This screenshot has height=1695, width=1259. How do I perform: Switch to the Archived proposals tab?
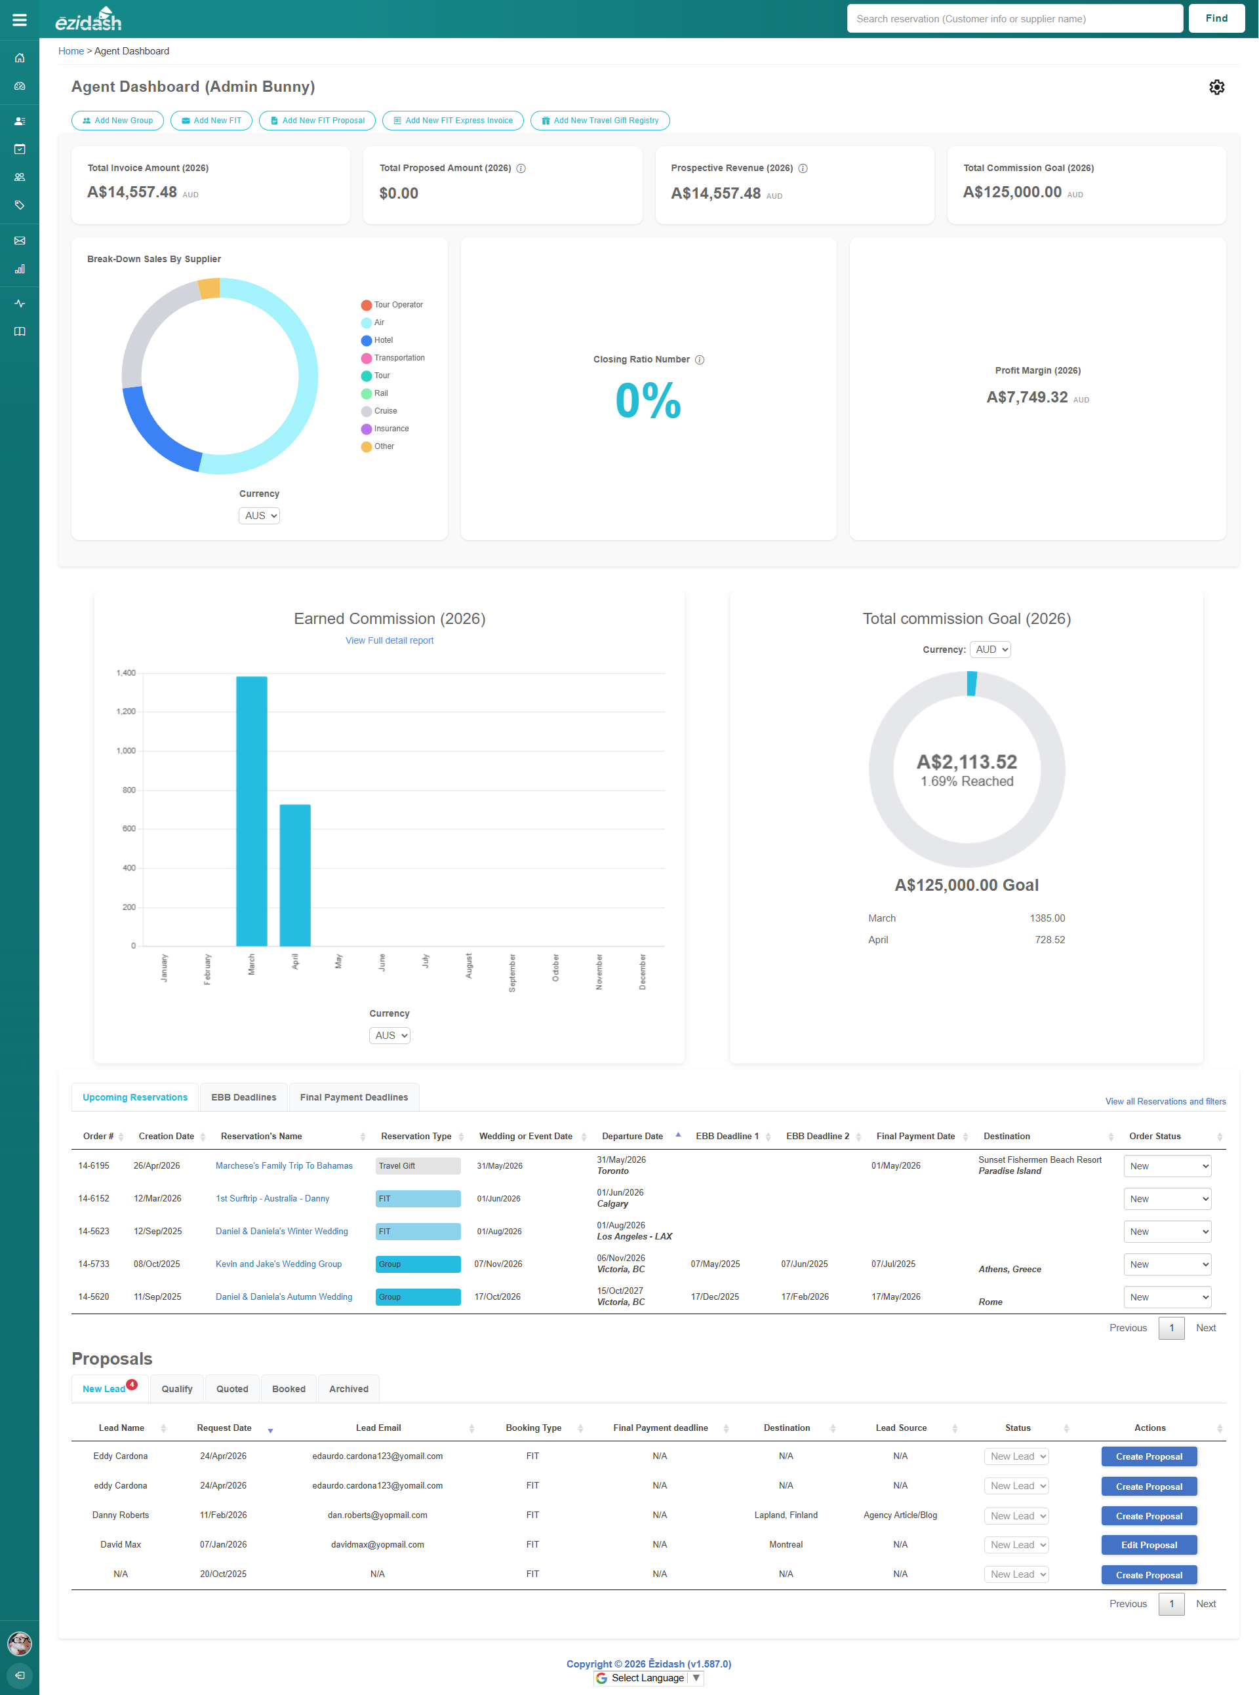(349, 1390)
